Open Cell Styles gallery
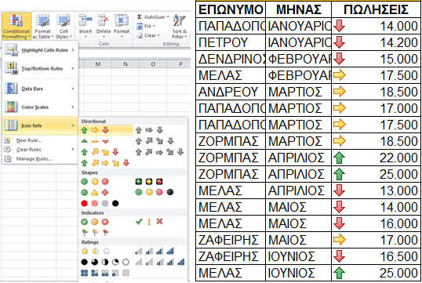Image resolution: width=422 pixels, height=283 pixels. (x=64, y=26)
